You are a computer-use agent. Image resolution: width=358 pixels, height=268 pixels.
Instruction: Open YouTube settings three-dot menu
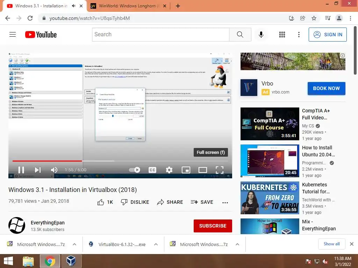point(299,35)
